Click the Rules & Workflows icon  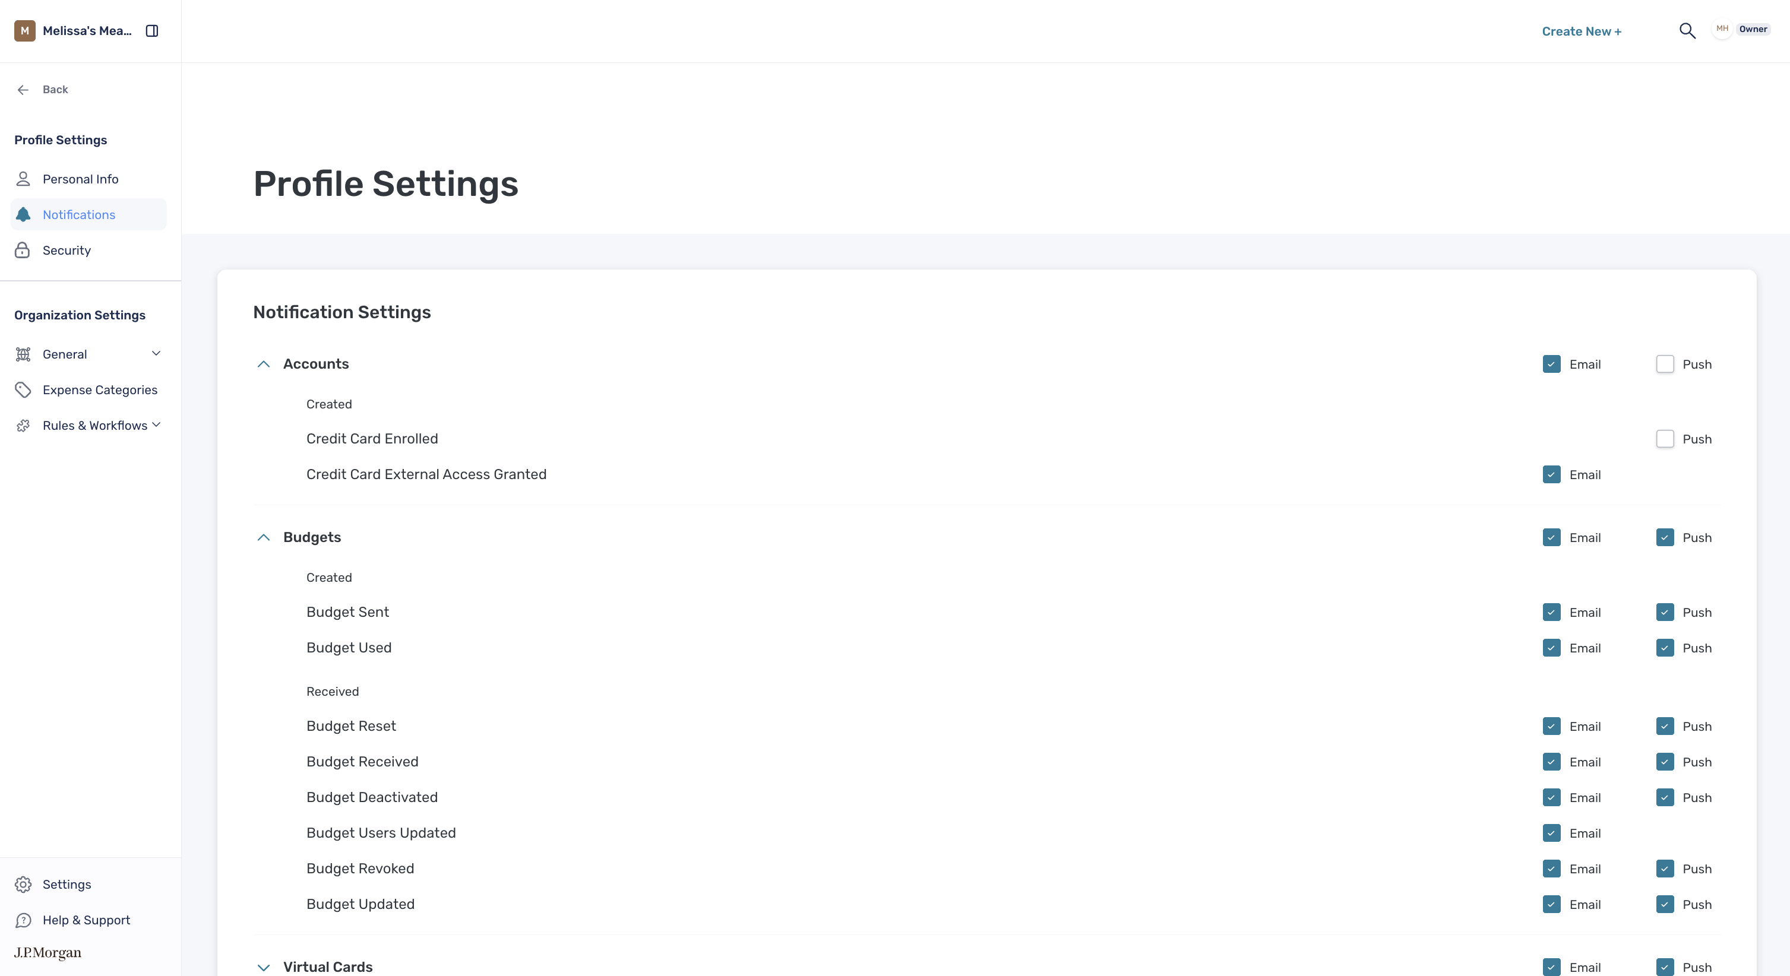23,426
